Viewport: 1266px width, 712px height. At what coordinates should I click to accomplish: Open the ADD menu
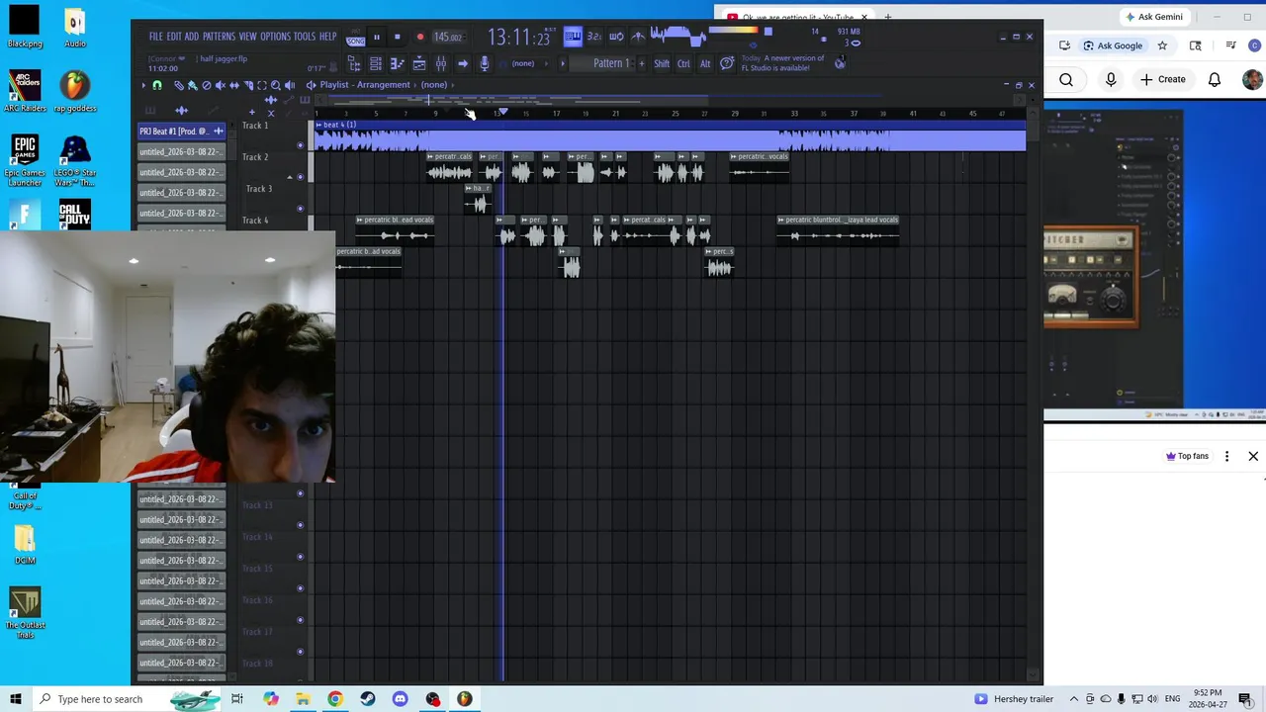(x=192, y=37)
